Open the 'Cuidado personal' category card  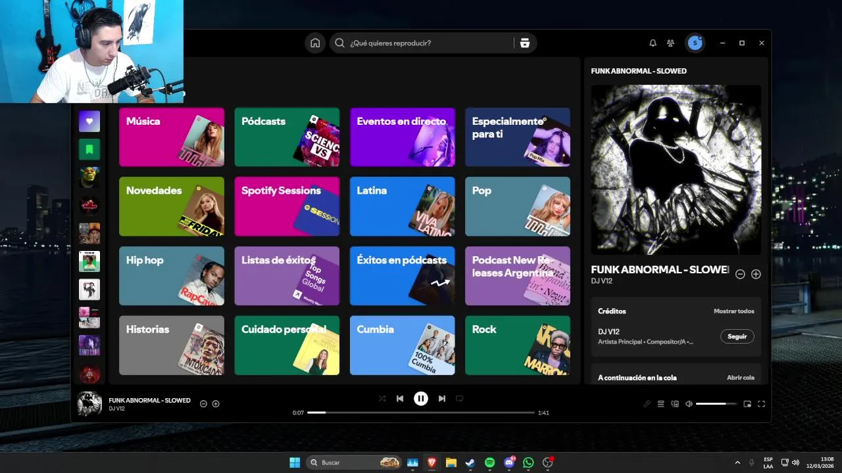click(287, 346)
